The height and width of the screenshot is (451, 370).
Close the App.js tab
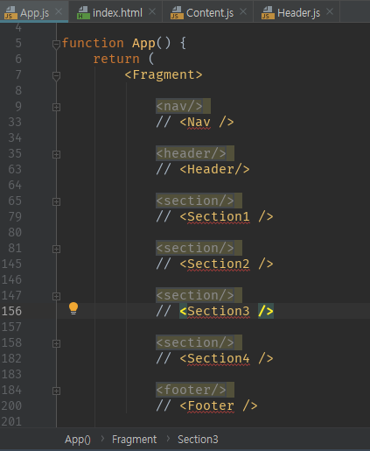click(59, 11)
